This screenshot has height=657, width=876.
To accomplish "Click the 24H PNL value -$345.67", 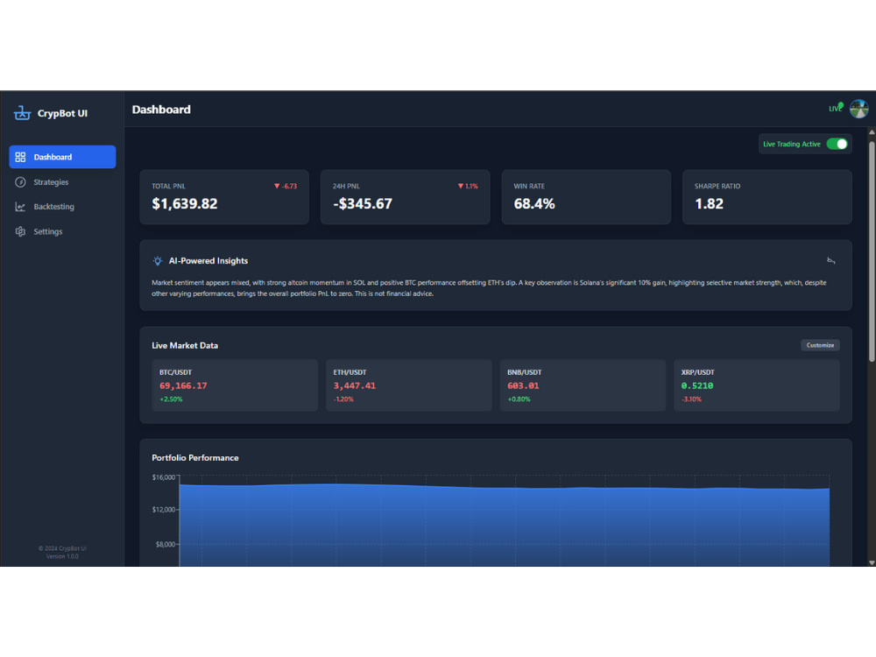I will point(363,204).
